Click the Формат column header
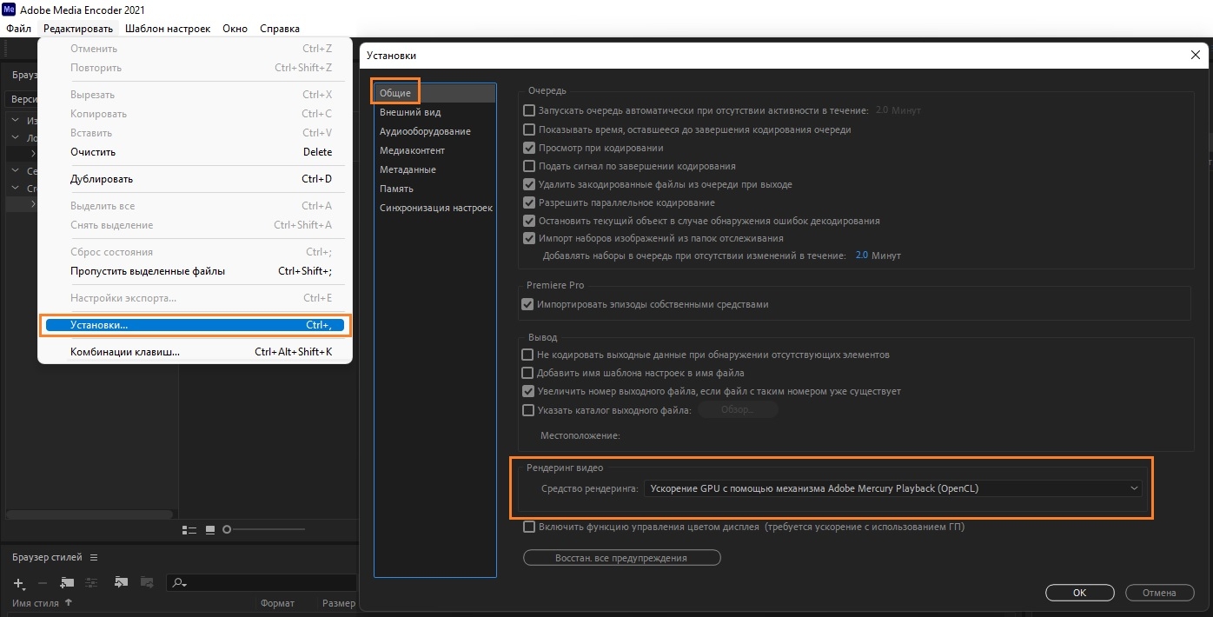The width and height of the screenshot is (1213, 617). (x=277, y=603)
